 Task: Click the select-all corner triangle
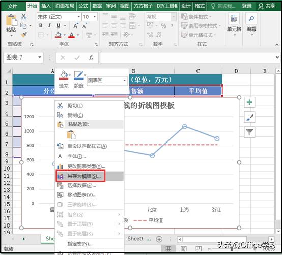pyautogui.click(x=9, y=71)
